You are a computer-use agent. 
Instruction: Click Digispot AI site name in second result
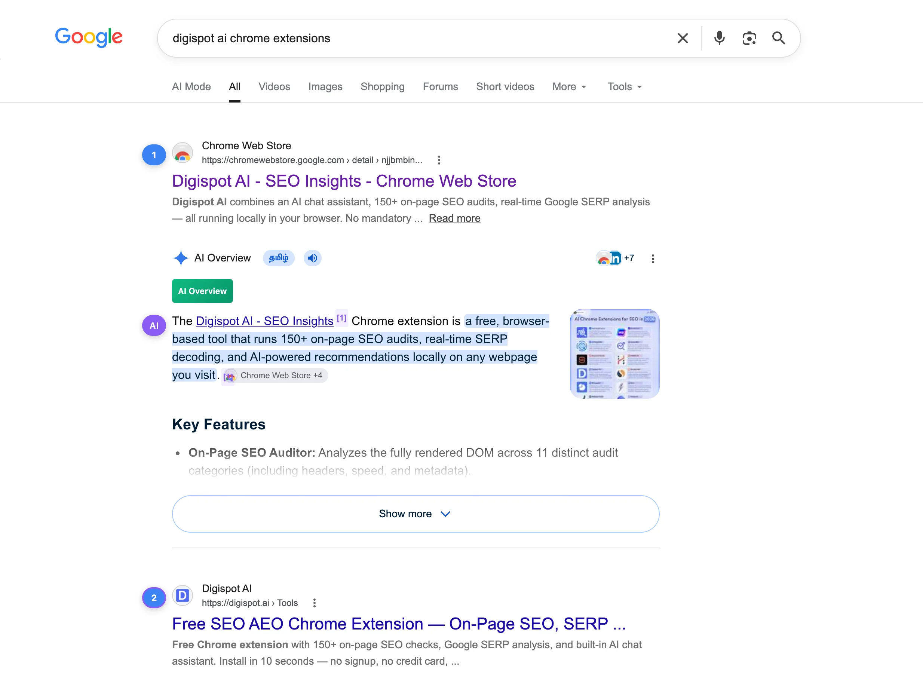coord(227,589)
